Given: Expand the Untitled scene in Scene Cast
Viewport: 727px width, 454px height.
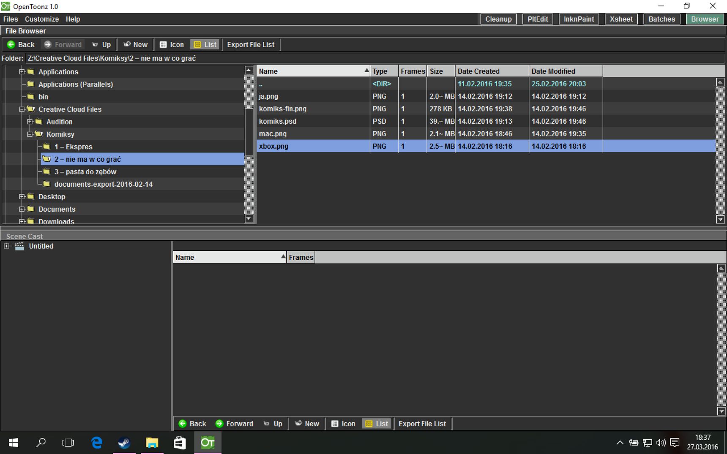Looking at the screenshot, I should tap(7, 246).
